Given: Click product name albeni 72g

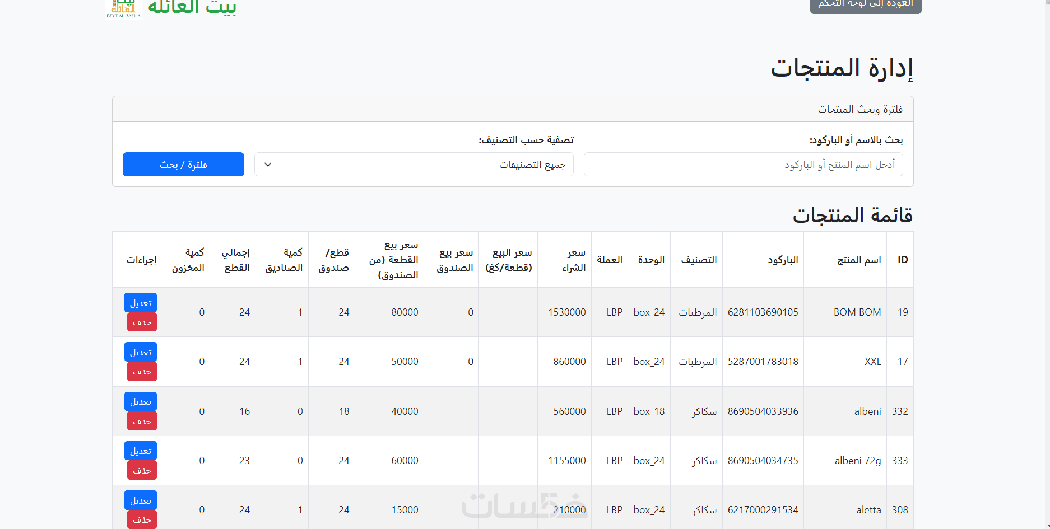Looking at the screenshot, I should tap(858, 461).
